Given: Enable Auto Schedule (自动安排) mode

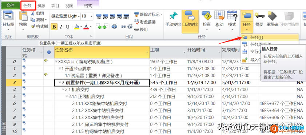Looking at the screenshot, I should [190, 21].
